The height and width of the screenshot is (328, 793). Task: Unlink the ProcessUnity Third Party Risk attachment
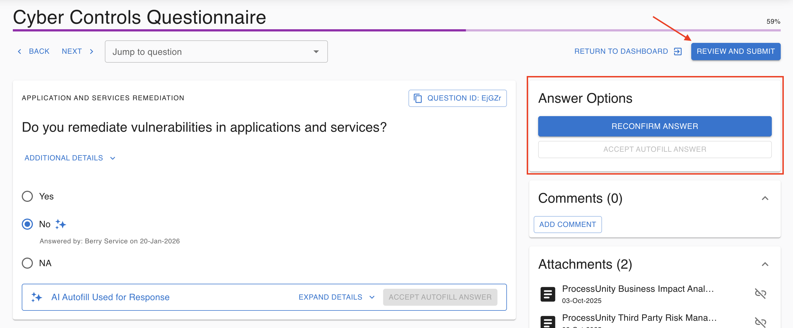tap(760, 322)
